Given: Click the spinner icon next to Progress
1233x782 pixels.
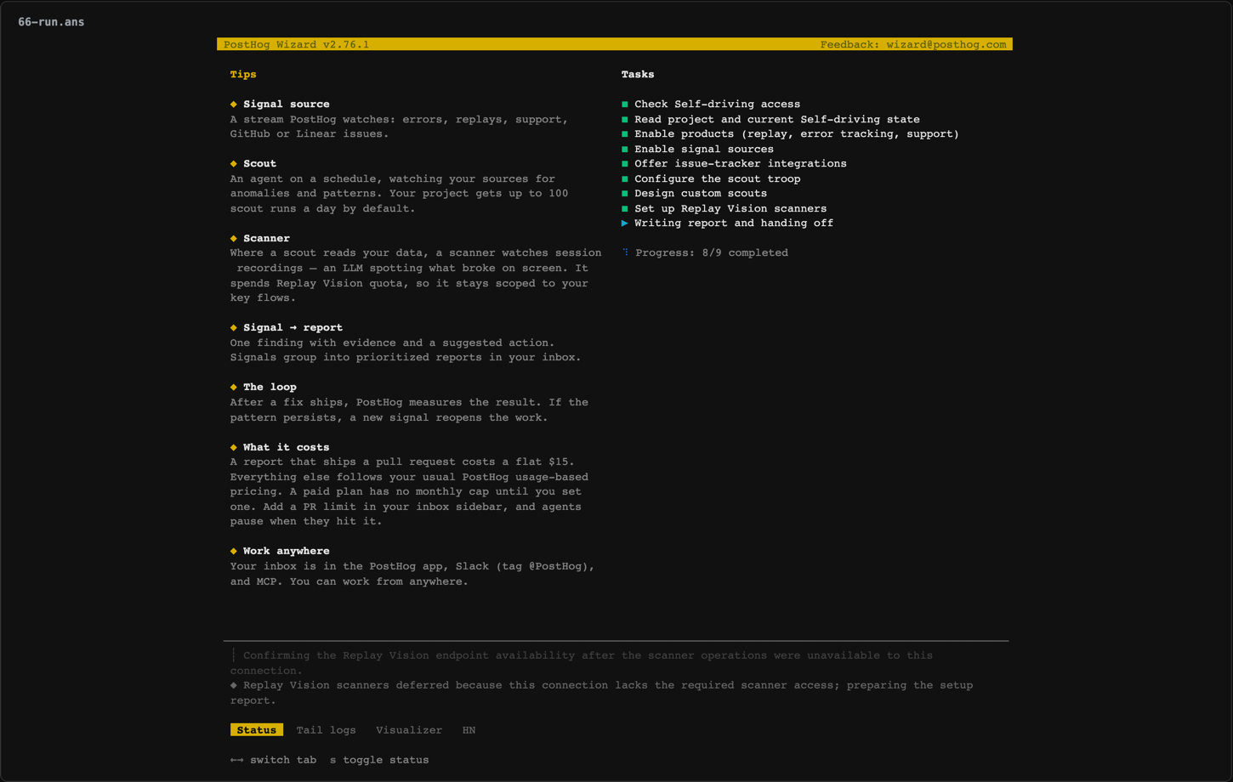Looking at the screenshot, I should [626, 252].
